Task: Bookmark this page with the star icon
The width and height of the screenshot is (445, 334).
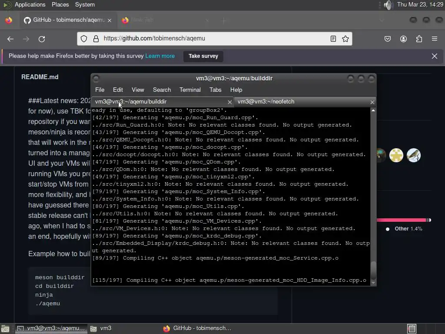Action: (345, 39)
